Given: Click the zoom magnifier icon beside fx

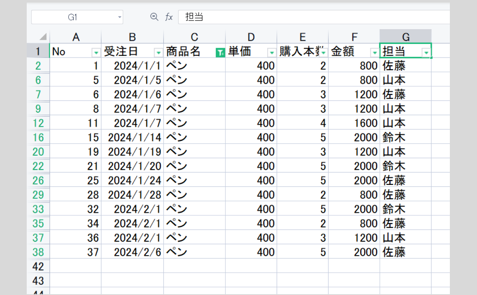Looking at the screenshot, I should (154, 17).
